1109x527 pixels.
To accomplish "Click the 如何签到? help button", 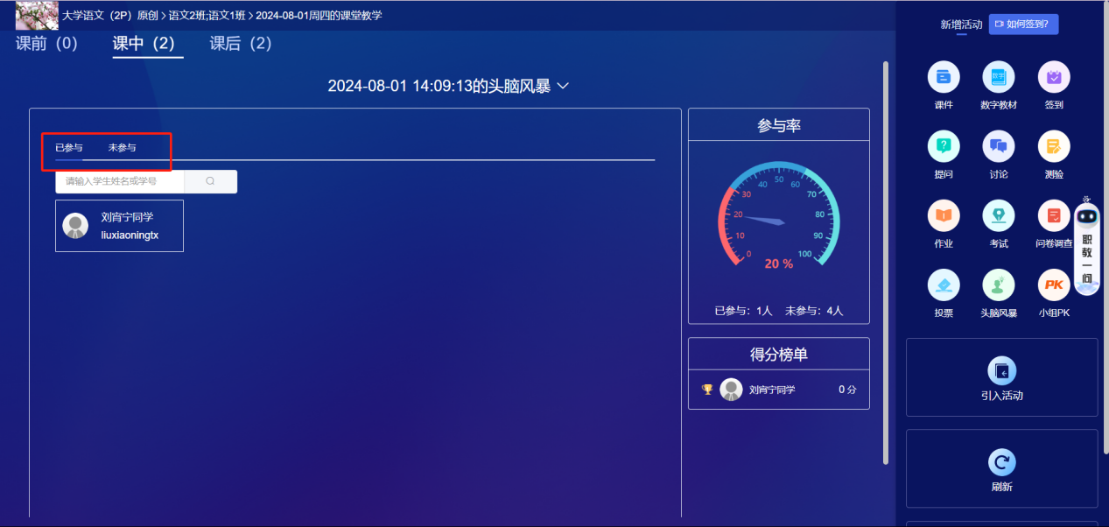I will click(1023, 25).
